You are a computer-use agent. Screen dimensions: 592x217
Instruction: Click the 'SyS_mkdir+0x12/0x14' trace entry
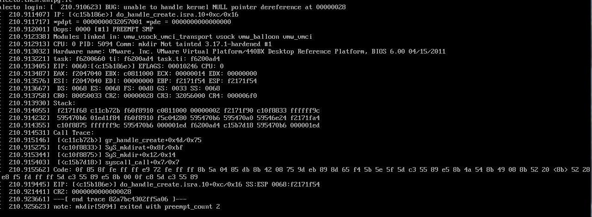[140, 155]
